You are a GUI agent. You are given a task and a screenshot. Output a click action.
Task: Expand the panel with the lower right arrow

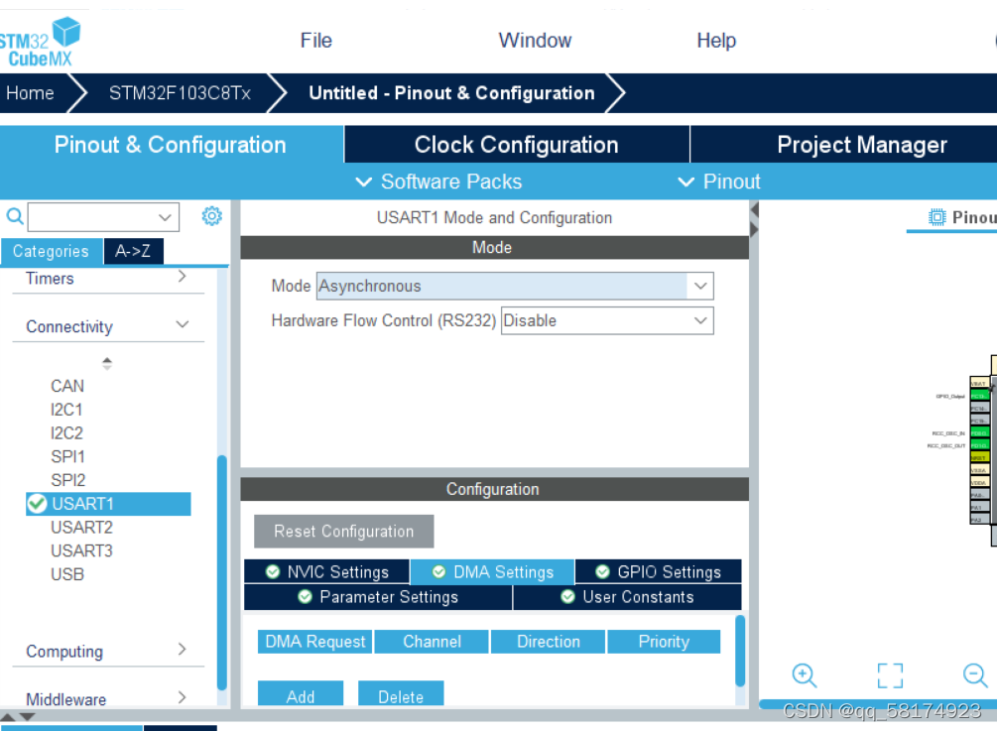754,229
